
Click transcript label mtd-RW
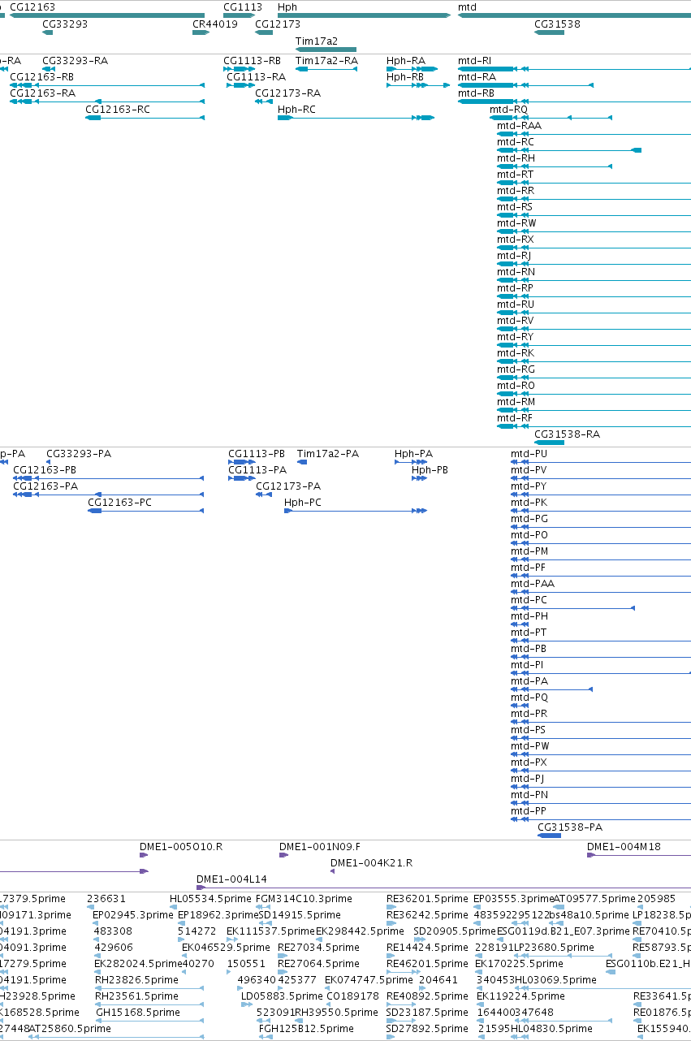(516, 223)
